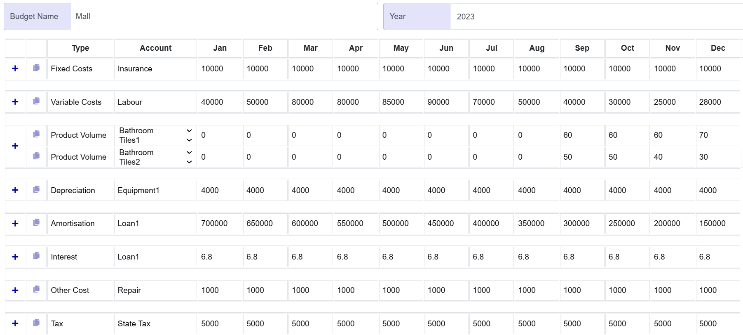Duplicate the Variable Costs Labour row
Screen dimensions: 743x335
pos(36,101)
